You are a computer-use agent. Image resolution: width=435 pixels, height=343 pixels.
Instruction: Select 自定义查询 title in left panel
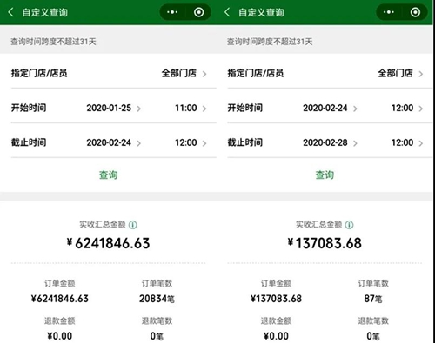coord(45,12)
